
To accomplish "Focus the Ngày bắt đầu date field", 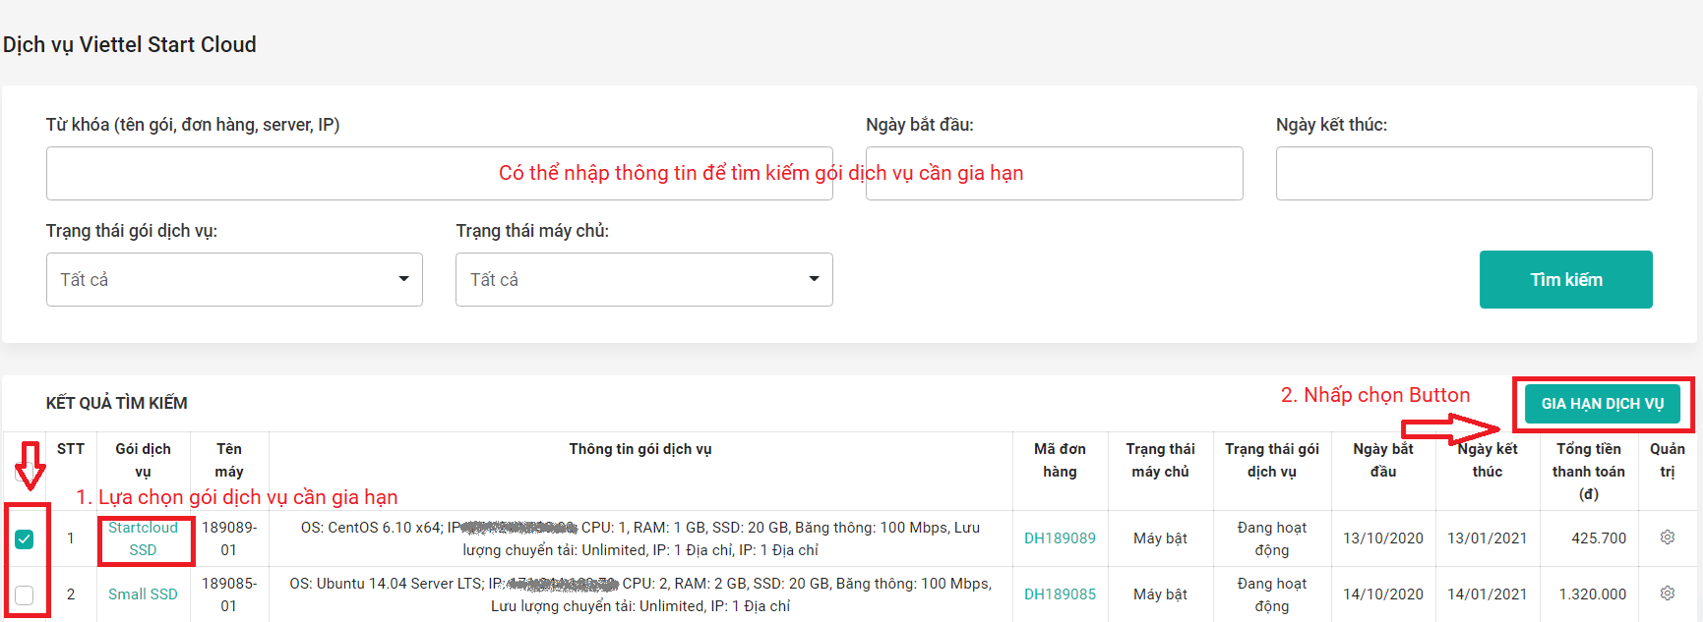I will click(x=1055, y=173).
